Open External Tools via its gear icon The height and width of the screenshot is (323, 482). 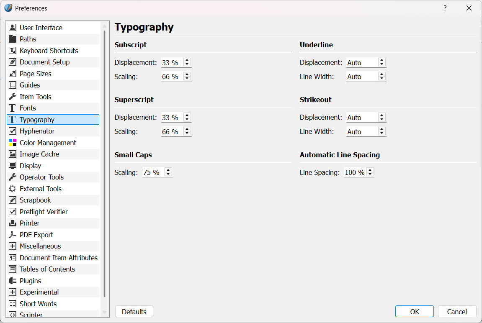tap(13, 189)
